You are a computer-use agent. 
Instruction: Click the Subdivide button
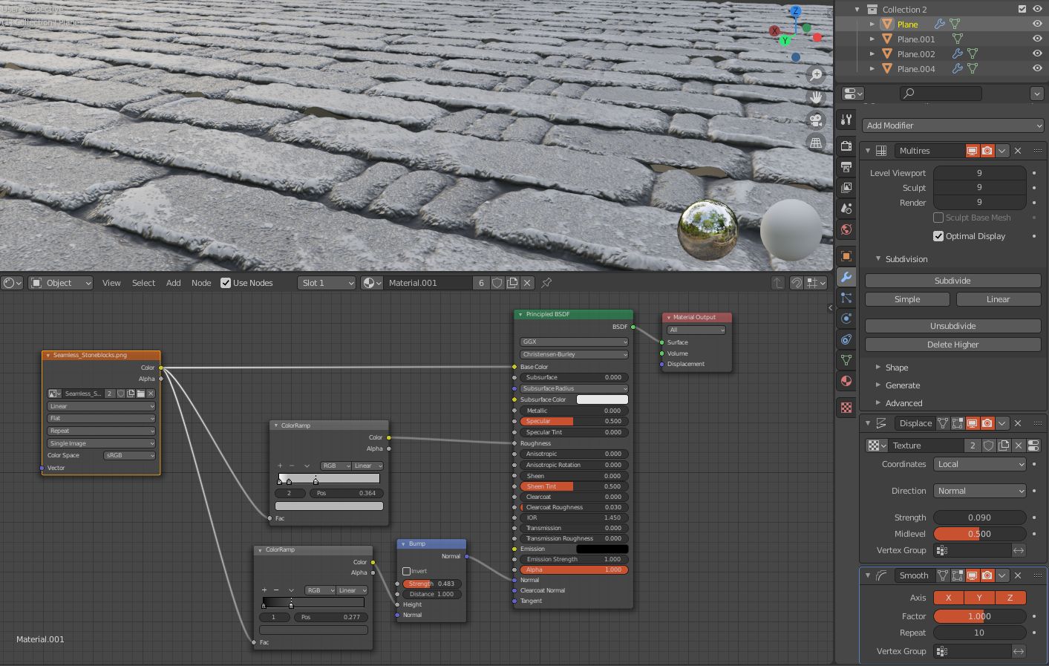pyautogui.click(x=952, y=280)
